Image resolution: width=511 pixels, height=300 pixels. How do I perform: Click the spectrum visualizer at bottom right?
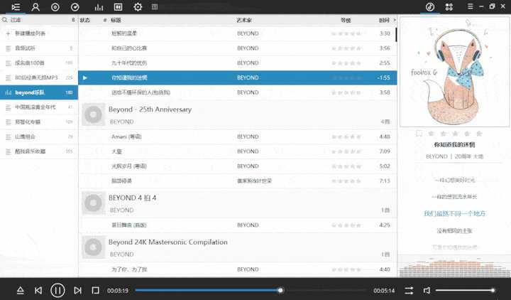tap(454, 267)
